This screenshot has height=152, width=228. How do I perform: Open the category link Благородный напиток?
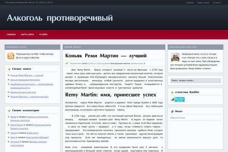coord(120,63)
